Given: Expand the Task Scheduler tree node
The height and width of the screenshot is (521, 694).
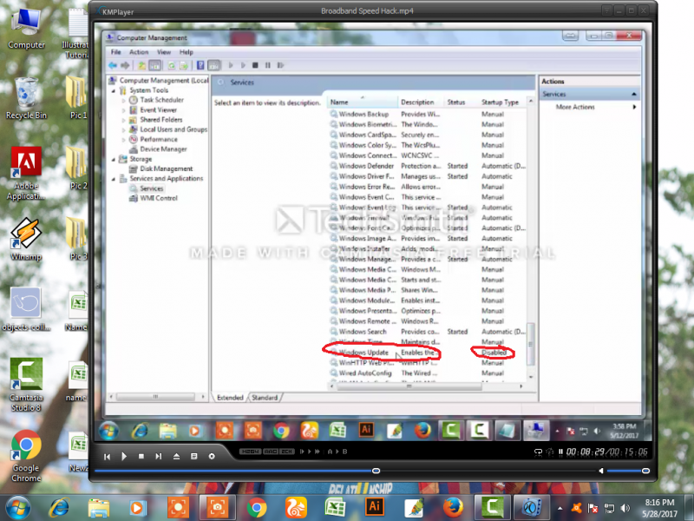Looking at the screenshot, I should (x=124, y=101).
